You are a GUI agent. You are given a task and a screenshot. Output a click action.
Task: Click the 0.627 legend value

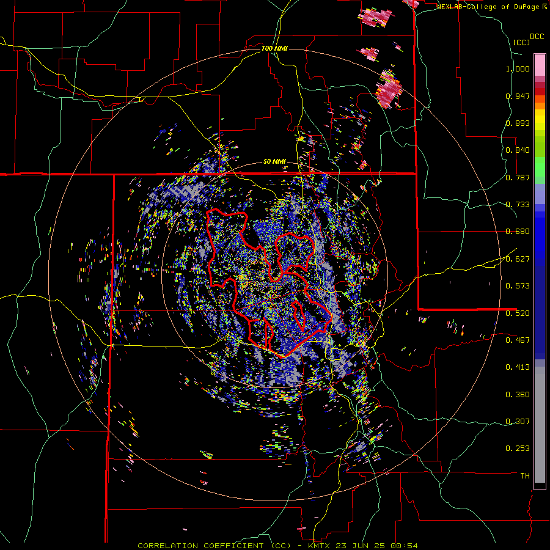point(518,259)
